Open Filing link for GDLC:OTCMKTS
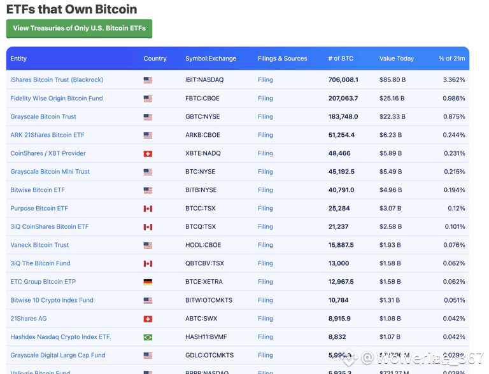Image resolution: width=489 pixels, height=374 pixels. click(x=266, y=356)
